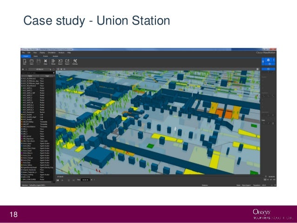297x223 pixels.
Task: Open the Display menu
Action: coord(42,53)
